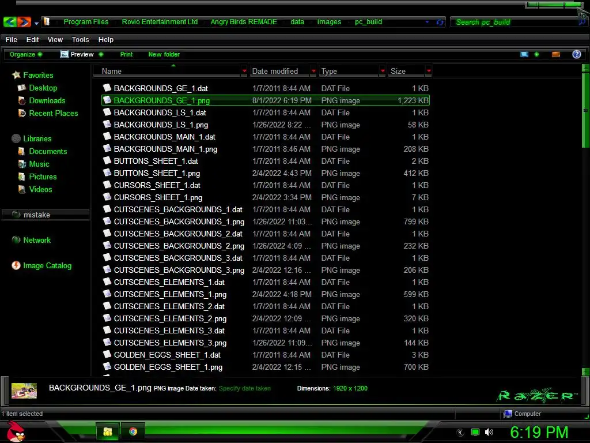Select the mistake item in the sidebar
590x443 pixels.
pyautogui.click(x=46, y=215)
